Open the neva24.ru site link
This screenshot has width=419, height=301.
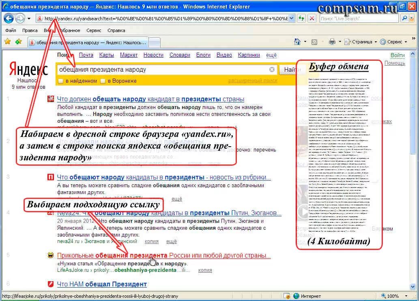(x=69, y=241)
